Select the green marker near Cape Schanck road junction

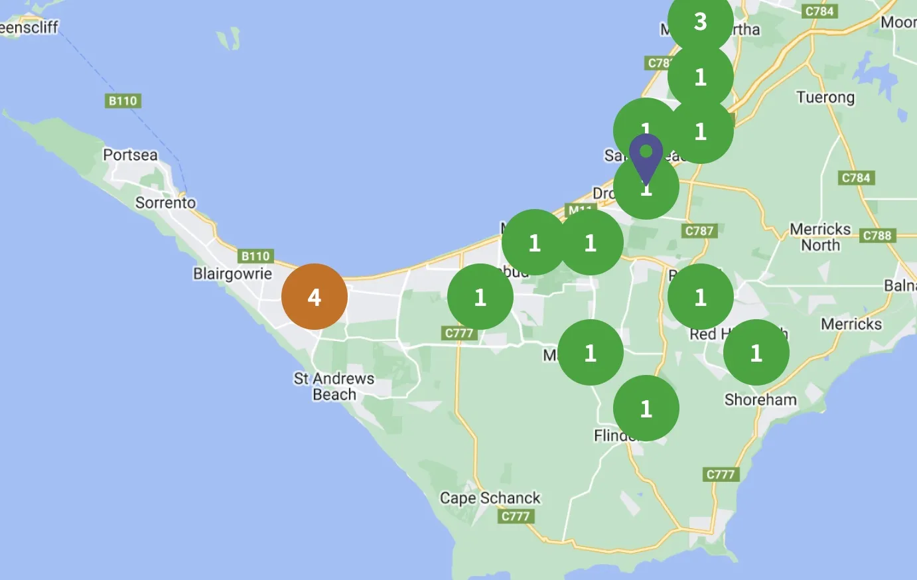[x=591, y=353]
